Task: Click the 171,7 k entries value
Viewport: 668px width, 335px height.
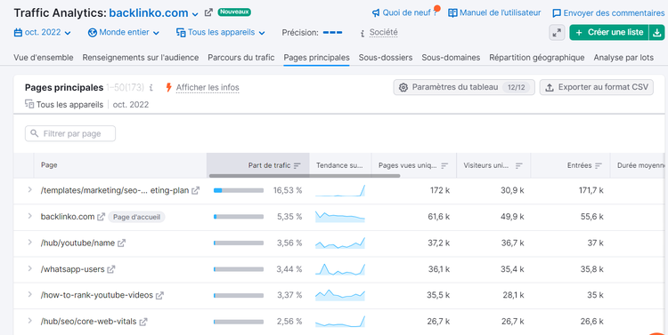Action: pos(591,190)
